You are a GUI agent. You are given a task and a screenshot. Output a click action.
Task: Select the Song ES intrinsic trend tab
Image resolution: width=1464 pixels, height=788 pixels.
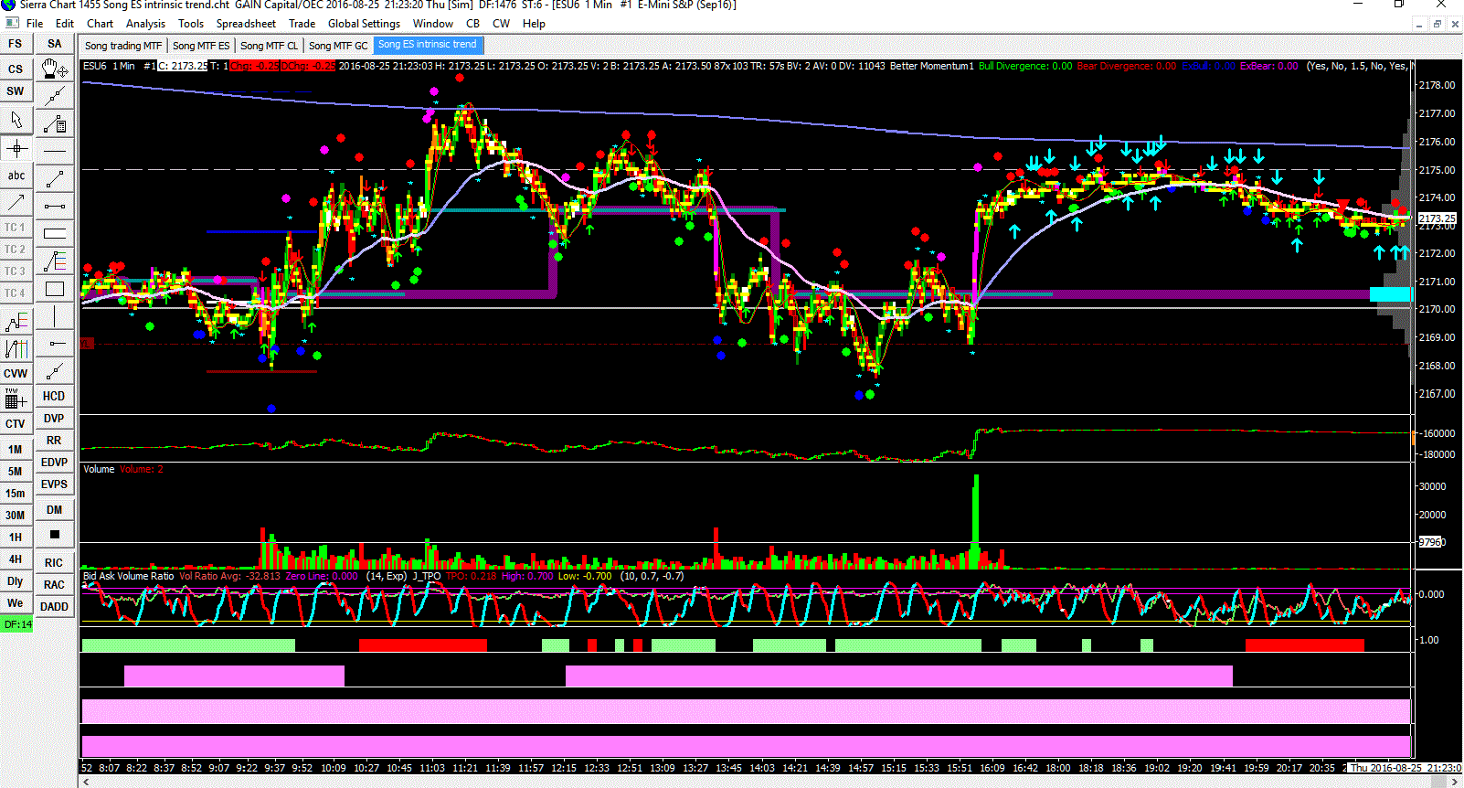(428, 45)
